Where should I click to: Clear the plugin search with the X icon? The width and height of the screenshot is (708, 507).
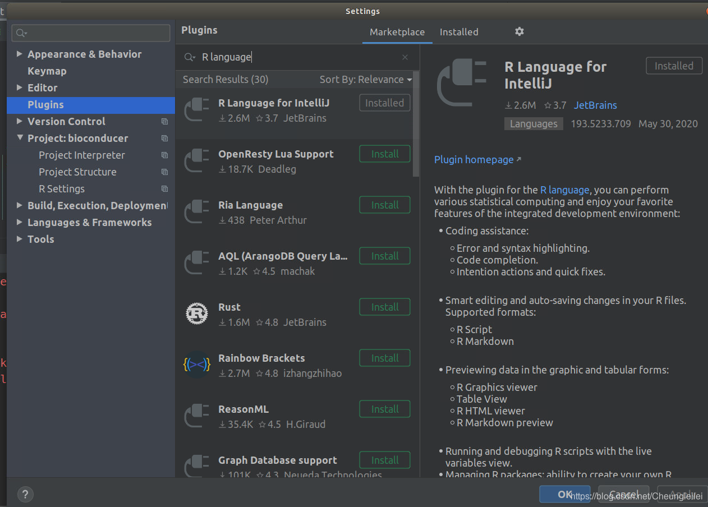(x=405, y=57)
